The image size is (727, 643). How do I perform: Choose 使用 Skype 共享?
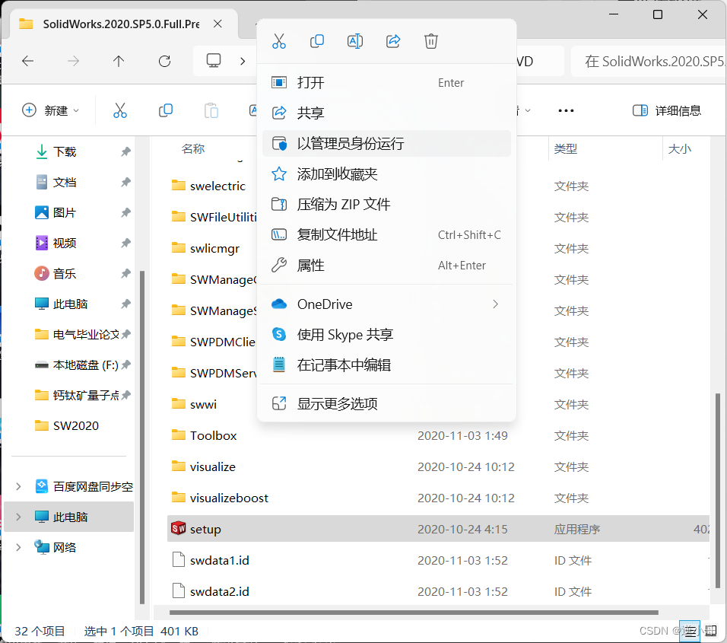(x=386, y=335)
